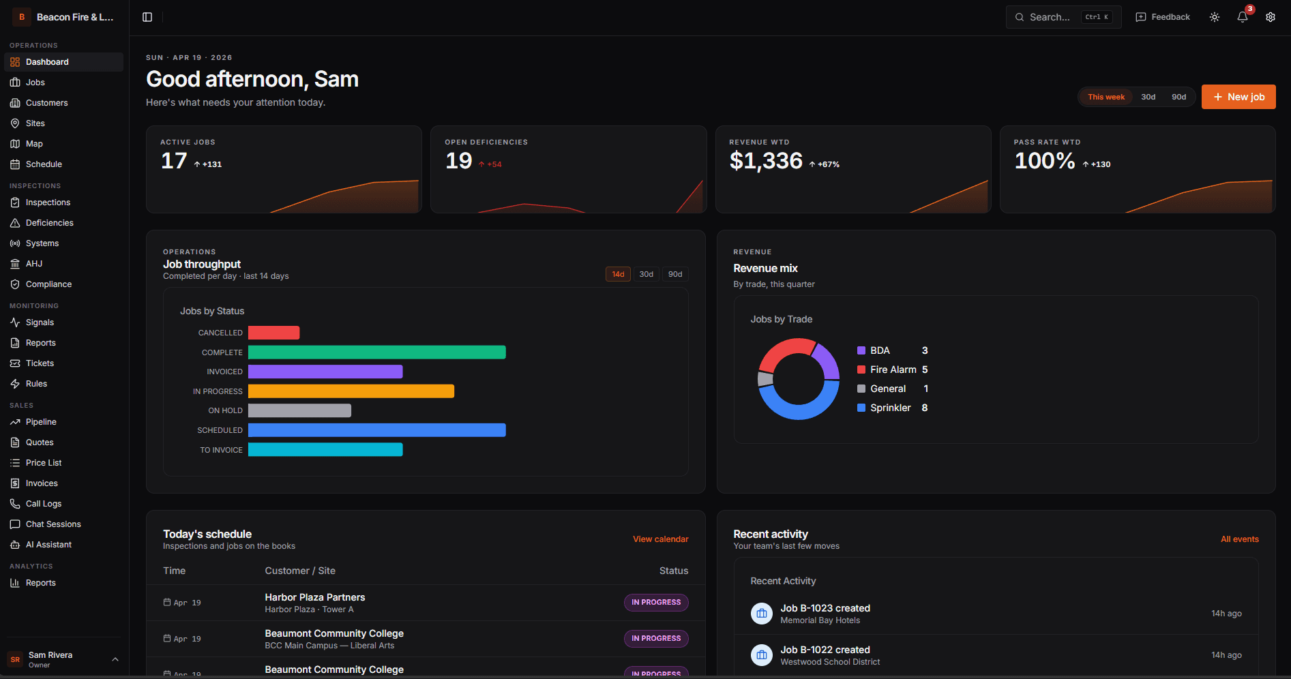Open the Call Logs phone icon
This screenshot has width=1291, height=679.
click(x=16, y=503)
